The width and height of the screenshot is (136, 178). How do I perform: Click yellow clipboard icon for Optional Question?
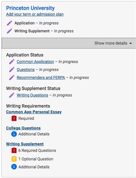(14, 159)
